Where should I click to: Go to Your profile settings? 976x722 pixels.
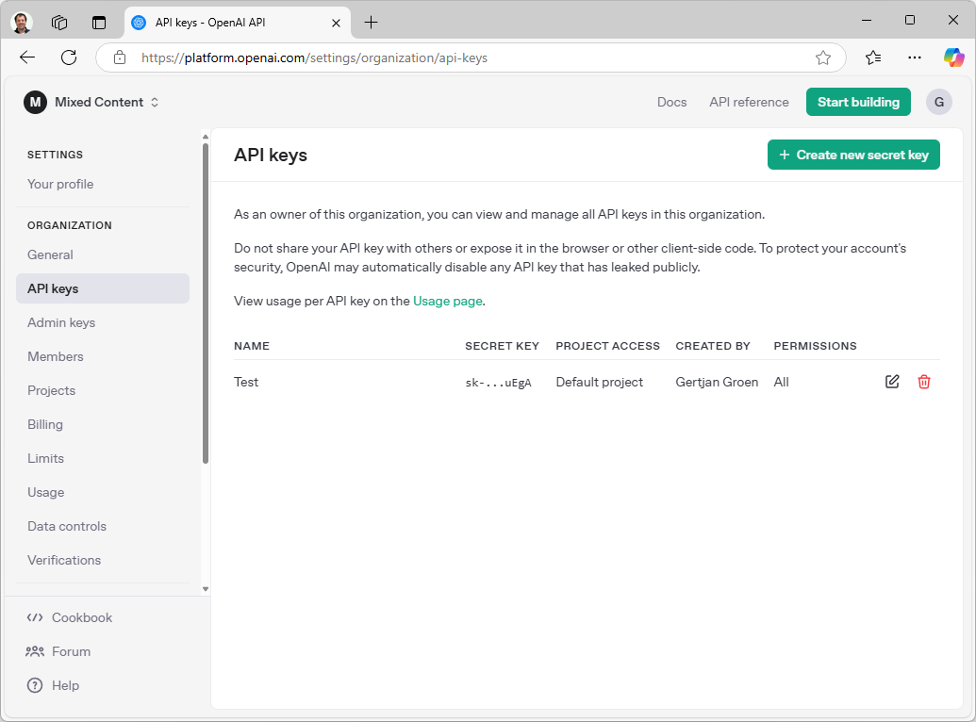point(60,184)
